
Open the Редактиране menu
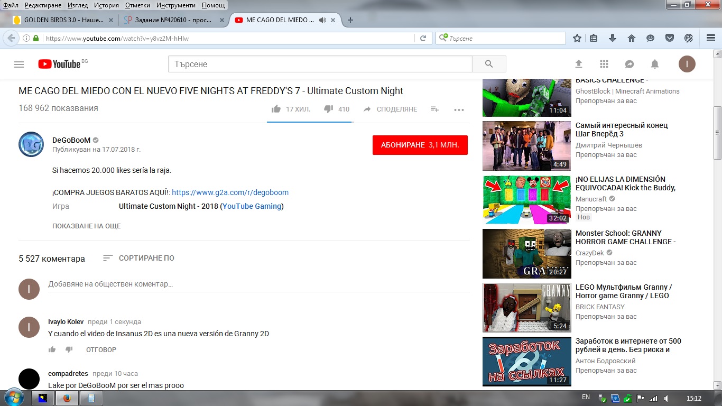[43, 5]
